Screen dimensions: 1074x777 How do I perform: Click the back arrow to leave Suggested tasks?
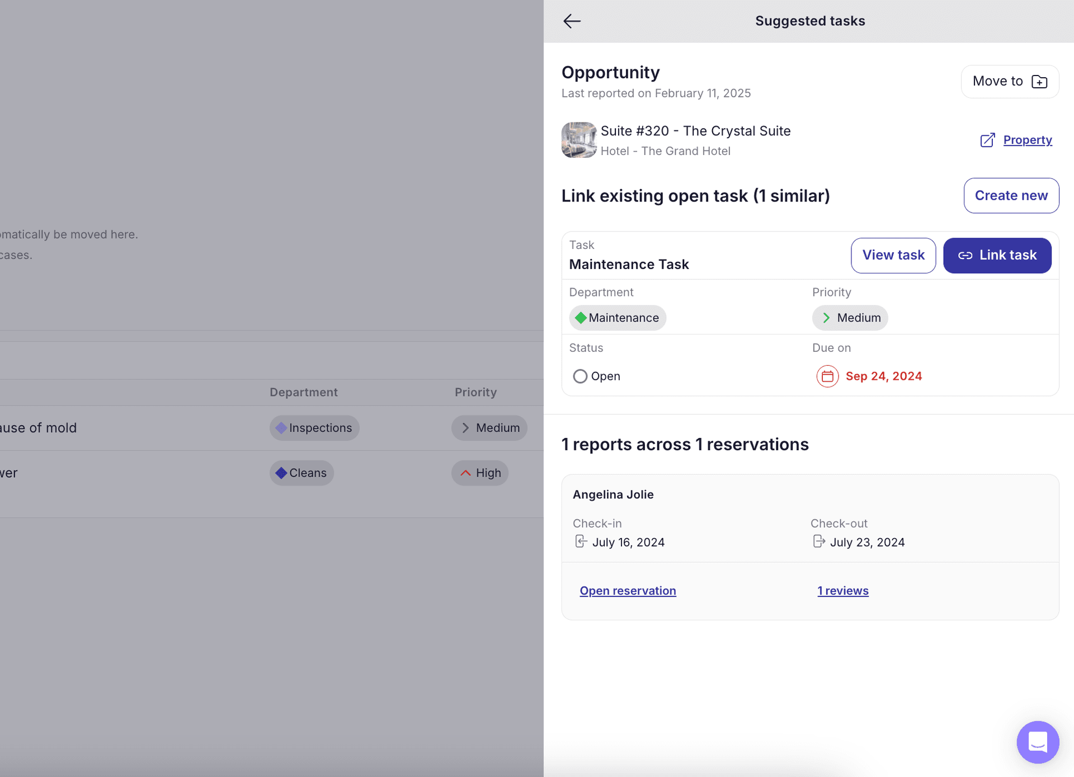click(572, 21)
